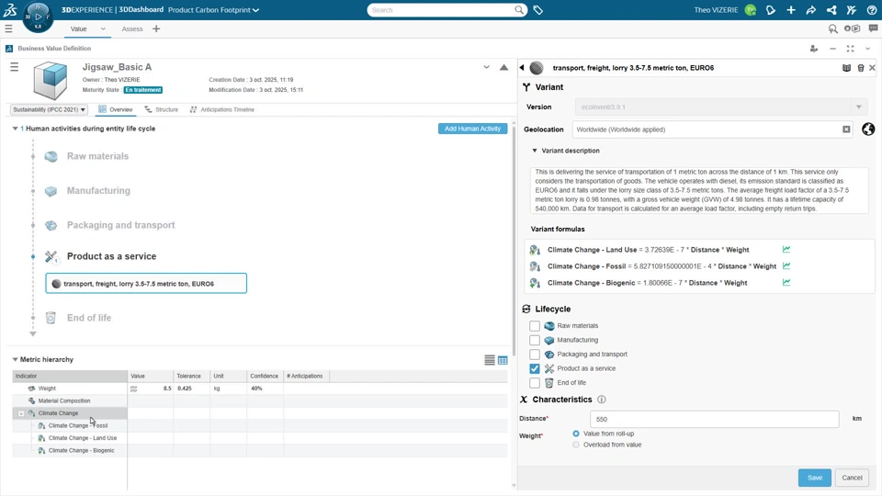Click the user share icon in widget header
Viewport: 882px width, 496px height.
(813, 49)
